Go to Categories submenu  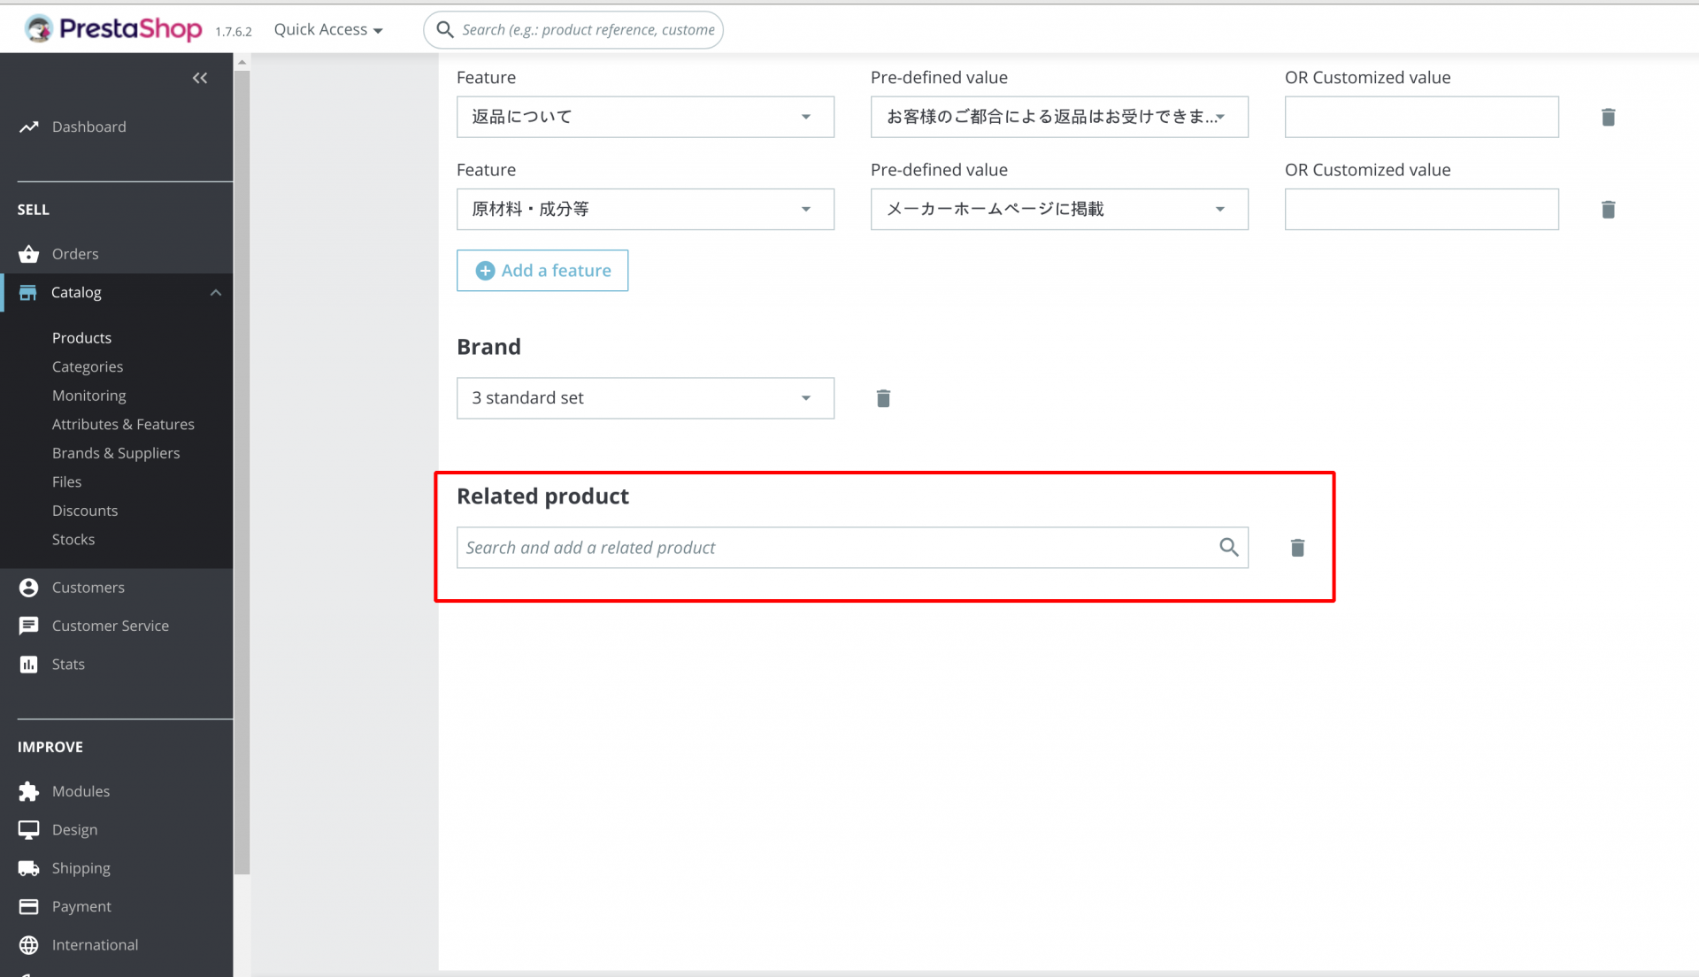pyautogui.click(x=88, y=366)
